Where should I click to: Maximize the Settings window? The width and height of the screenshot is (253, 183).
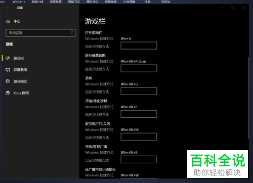232,8
